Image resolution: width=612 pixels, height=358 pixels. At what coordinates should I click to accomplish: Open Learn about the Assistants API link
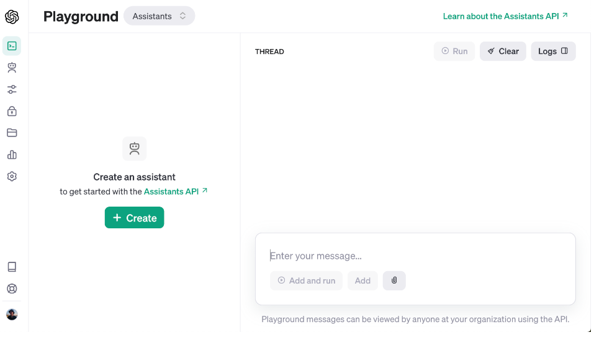pyautogui.click(x=505, y=16)
